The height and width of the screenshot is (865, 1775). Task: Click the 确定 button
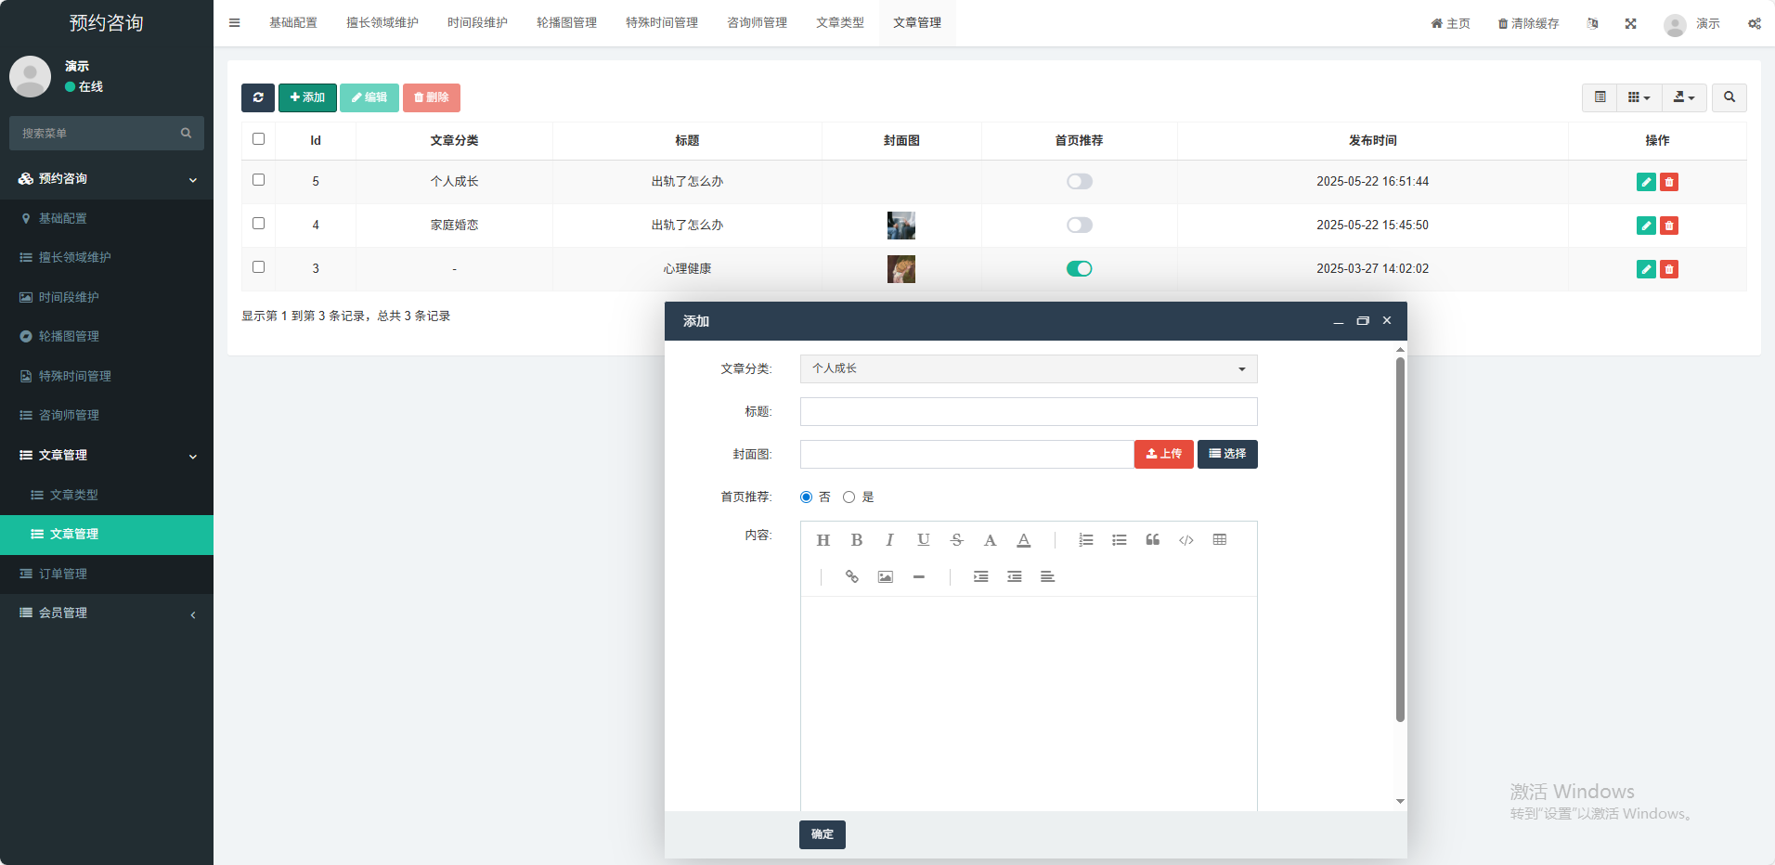pos(822,834)
